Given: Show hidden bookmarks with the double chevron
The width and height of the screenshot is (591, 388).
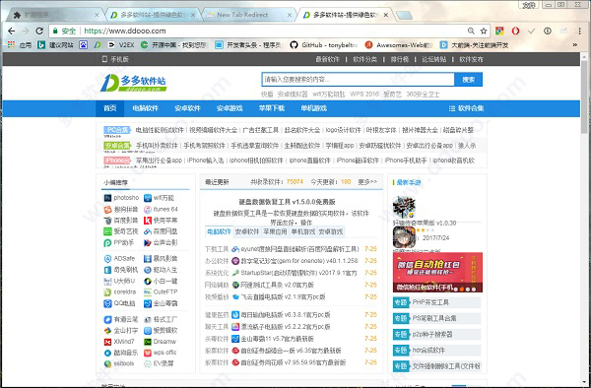Looking at the screenshot, I should (x=575, y=45).
